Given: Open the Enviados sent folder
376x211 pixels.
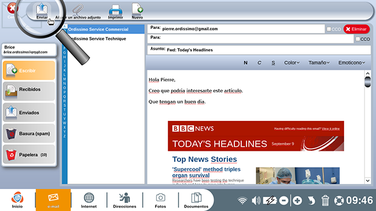Looking at the screenshot, I should pyautogui.click(x=29, y=113).
